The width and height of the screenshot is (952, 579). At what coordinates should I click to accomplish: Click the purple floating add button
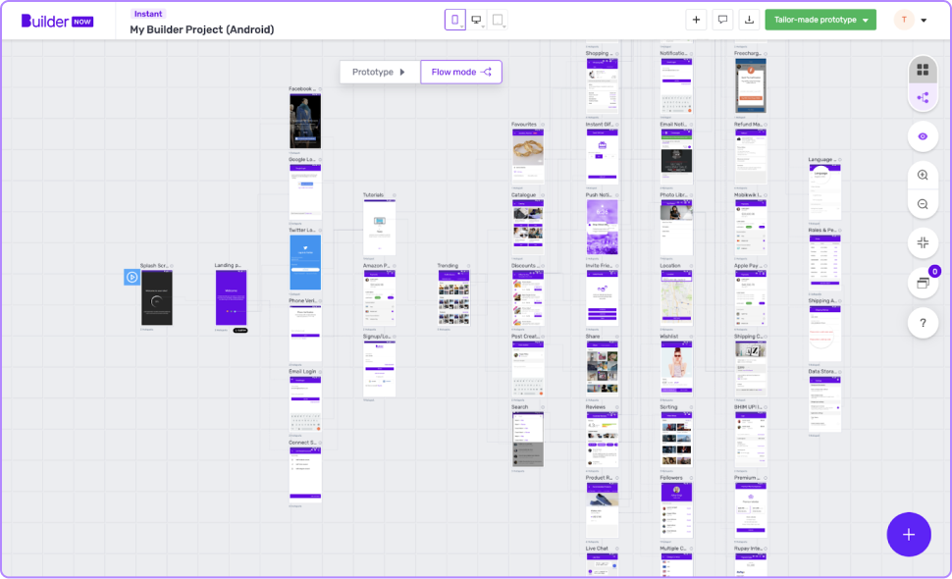[x=909, y=534]
